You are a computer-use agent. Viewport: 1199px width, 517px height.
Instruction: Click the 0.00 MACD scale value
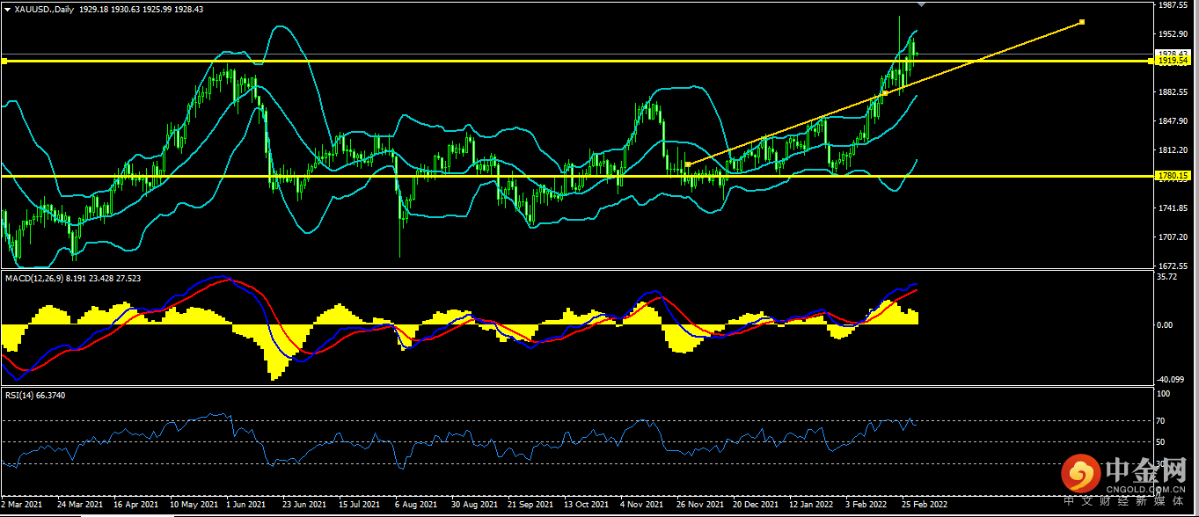point(1165,324)
